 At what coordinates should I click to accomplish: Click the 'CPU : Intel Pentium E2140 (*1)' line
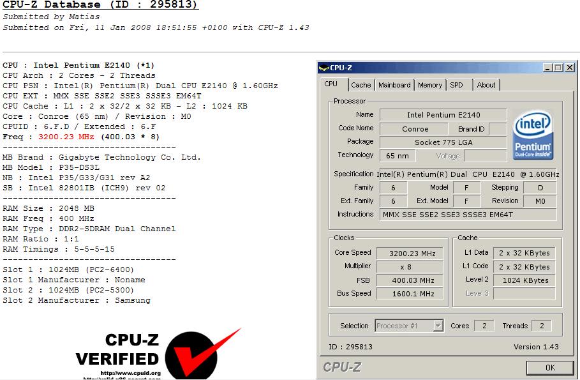point(78,65)
